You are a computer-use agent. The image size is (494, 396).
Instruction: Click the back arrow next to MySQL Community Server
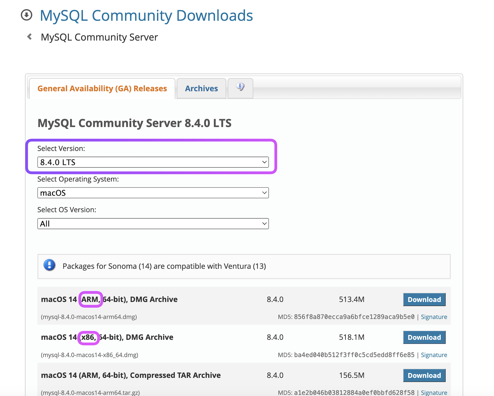click(29, 37)
